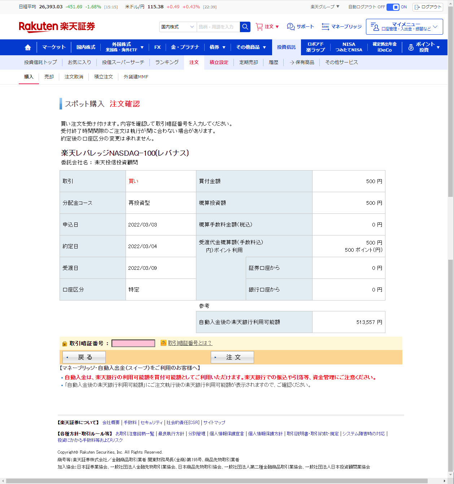Open the 外国株式 navigation dropdown
The height and width of the screenshot is (484, 454).
point(125,47)
